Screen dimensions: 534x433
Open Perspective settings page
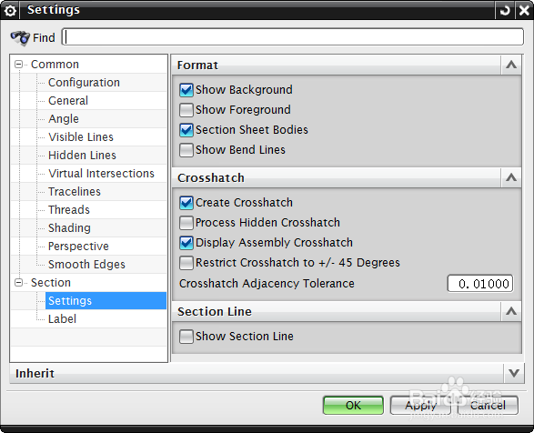pos(78,247)
